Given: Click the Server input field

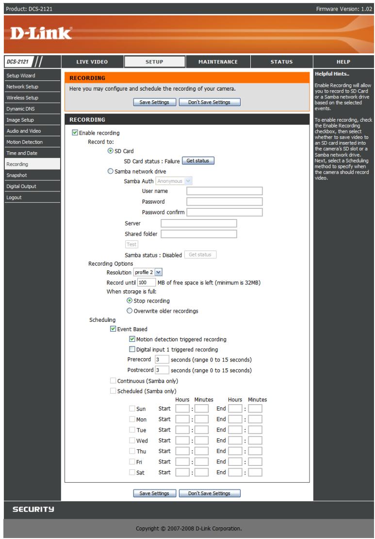Looking at the screenshot, I should point(199,223).
